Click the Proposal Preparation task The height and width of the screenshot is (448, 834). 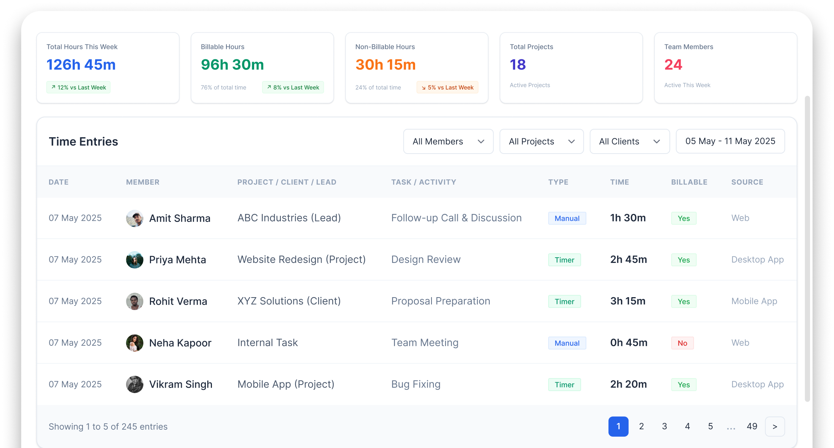pos(441,301)
